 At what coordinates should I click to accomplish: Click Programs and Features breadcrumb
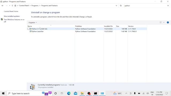[49, 6]
